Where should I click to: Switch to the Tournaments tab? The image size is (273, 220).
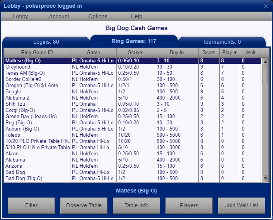pyautogui.click(x=222, y=42)
